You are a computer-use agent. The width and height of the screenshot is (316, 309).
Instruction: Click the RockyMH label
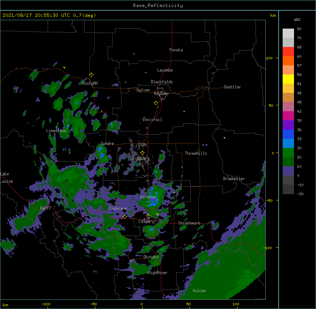click(90, 83)
